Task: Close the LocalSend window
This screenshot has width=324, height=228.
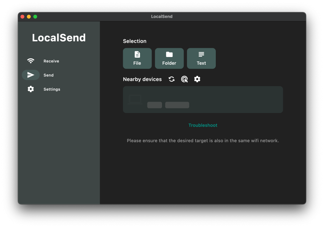Action: tap(22, 16)
